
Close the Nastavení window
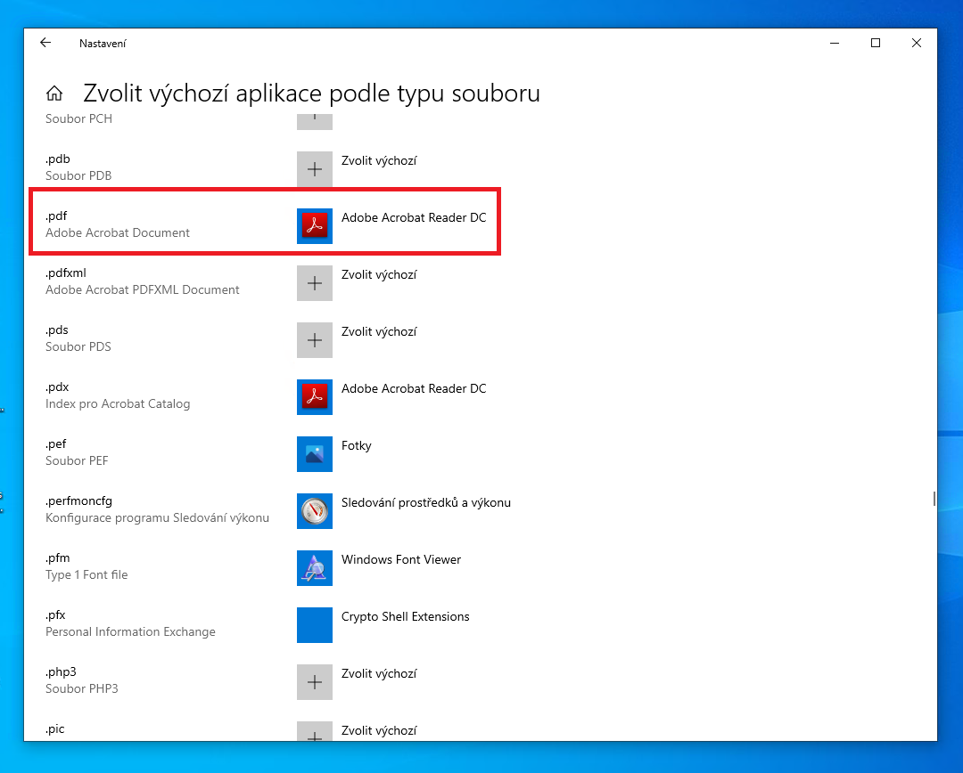click(917, 43)
